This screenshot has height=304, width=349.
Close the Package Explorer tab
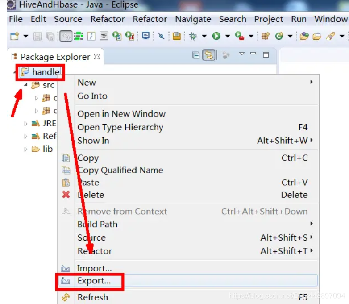pyautogui.click(x=97, y=57)
